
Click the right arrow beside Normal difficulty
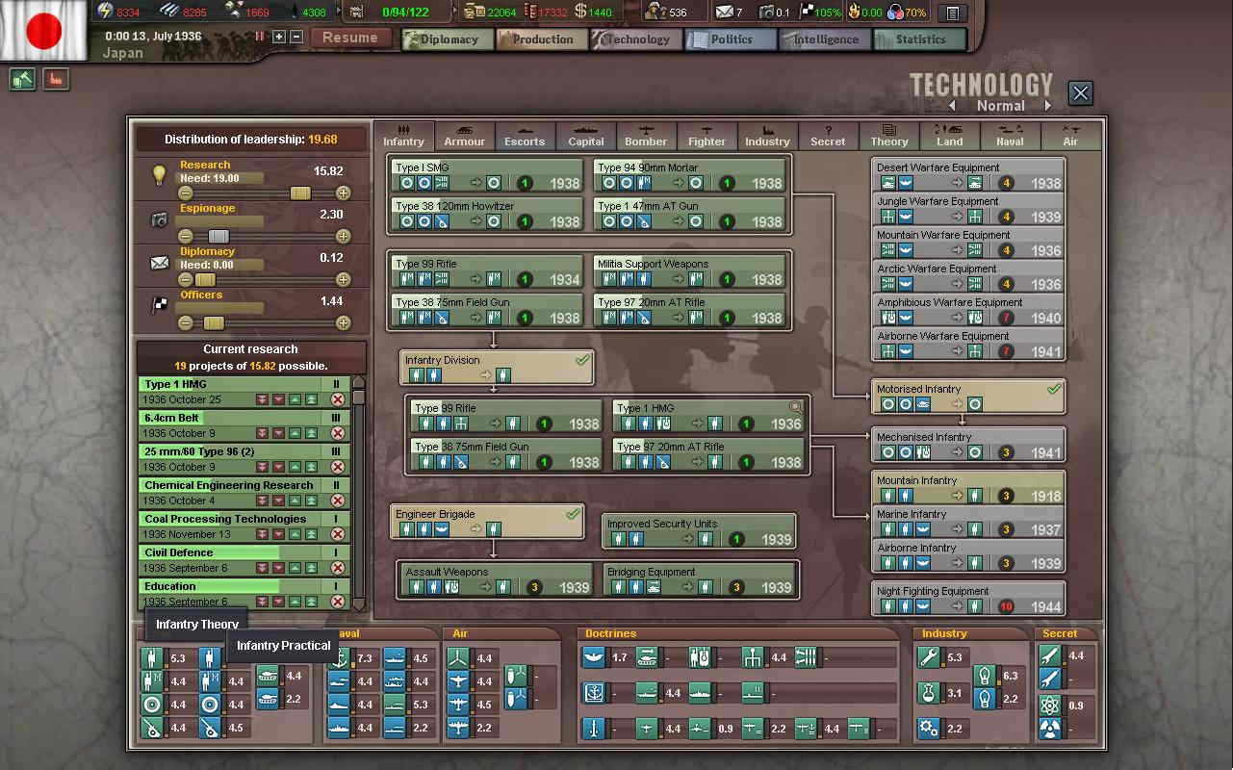click(x=1048, y=106)
